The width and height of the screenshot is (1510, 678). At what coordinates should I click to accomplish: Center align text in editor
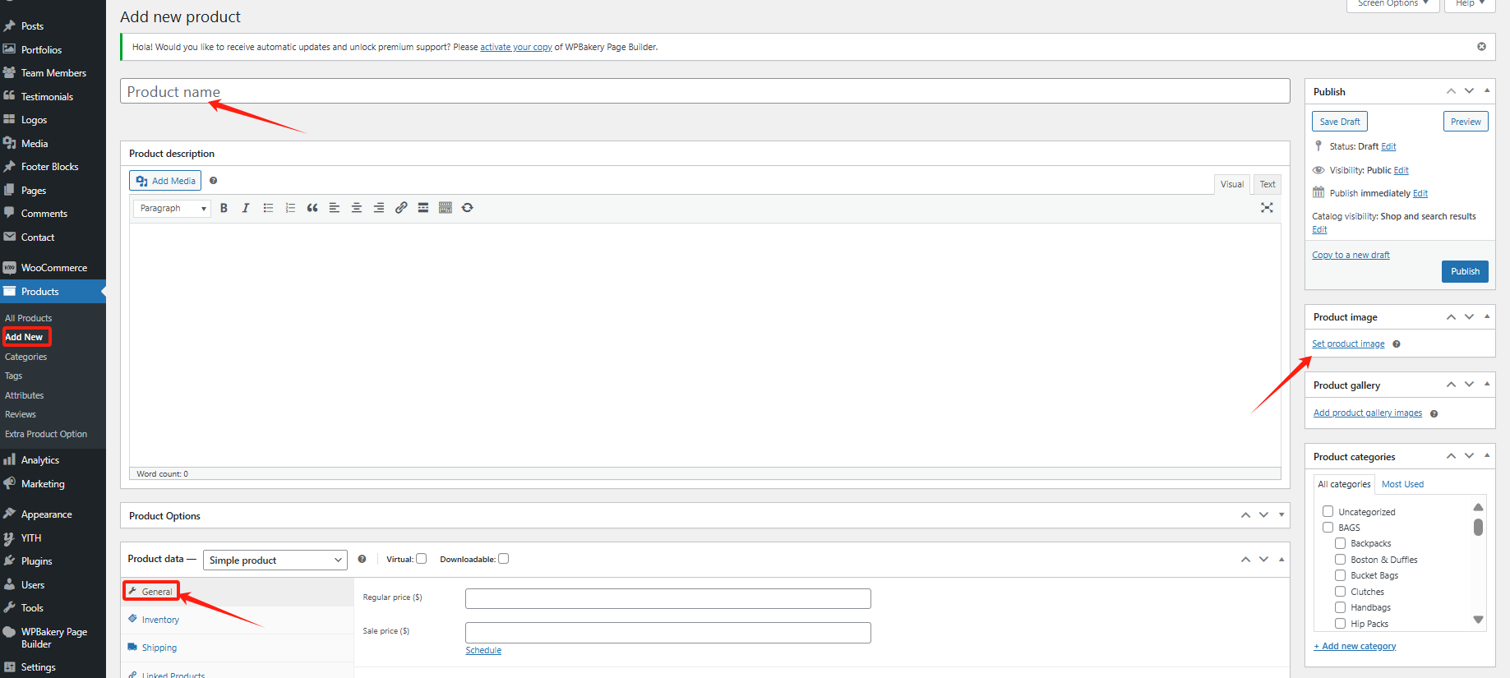[357, 208]
